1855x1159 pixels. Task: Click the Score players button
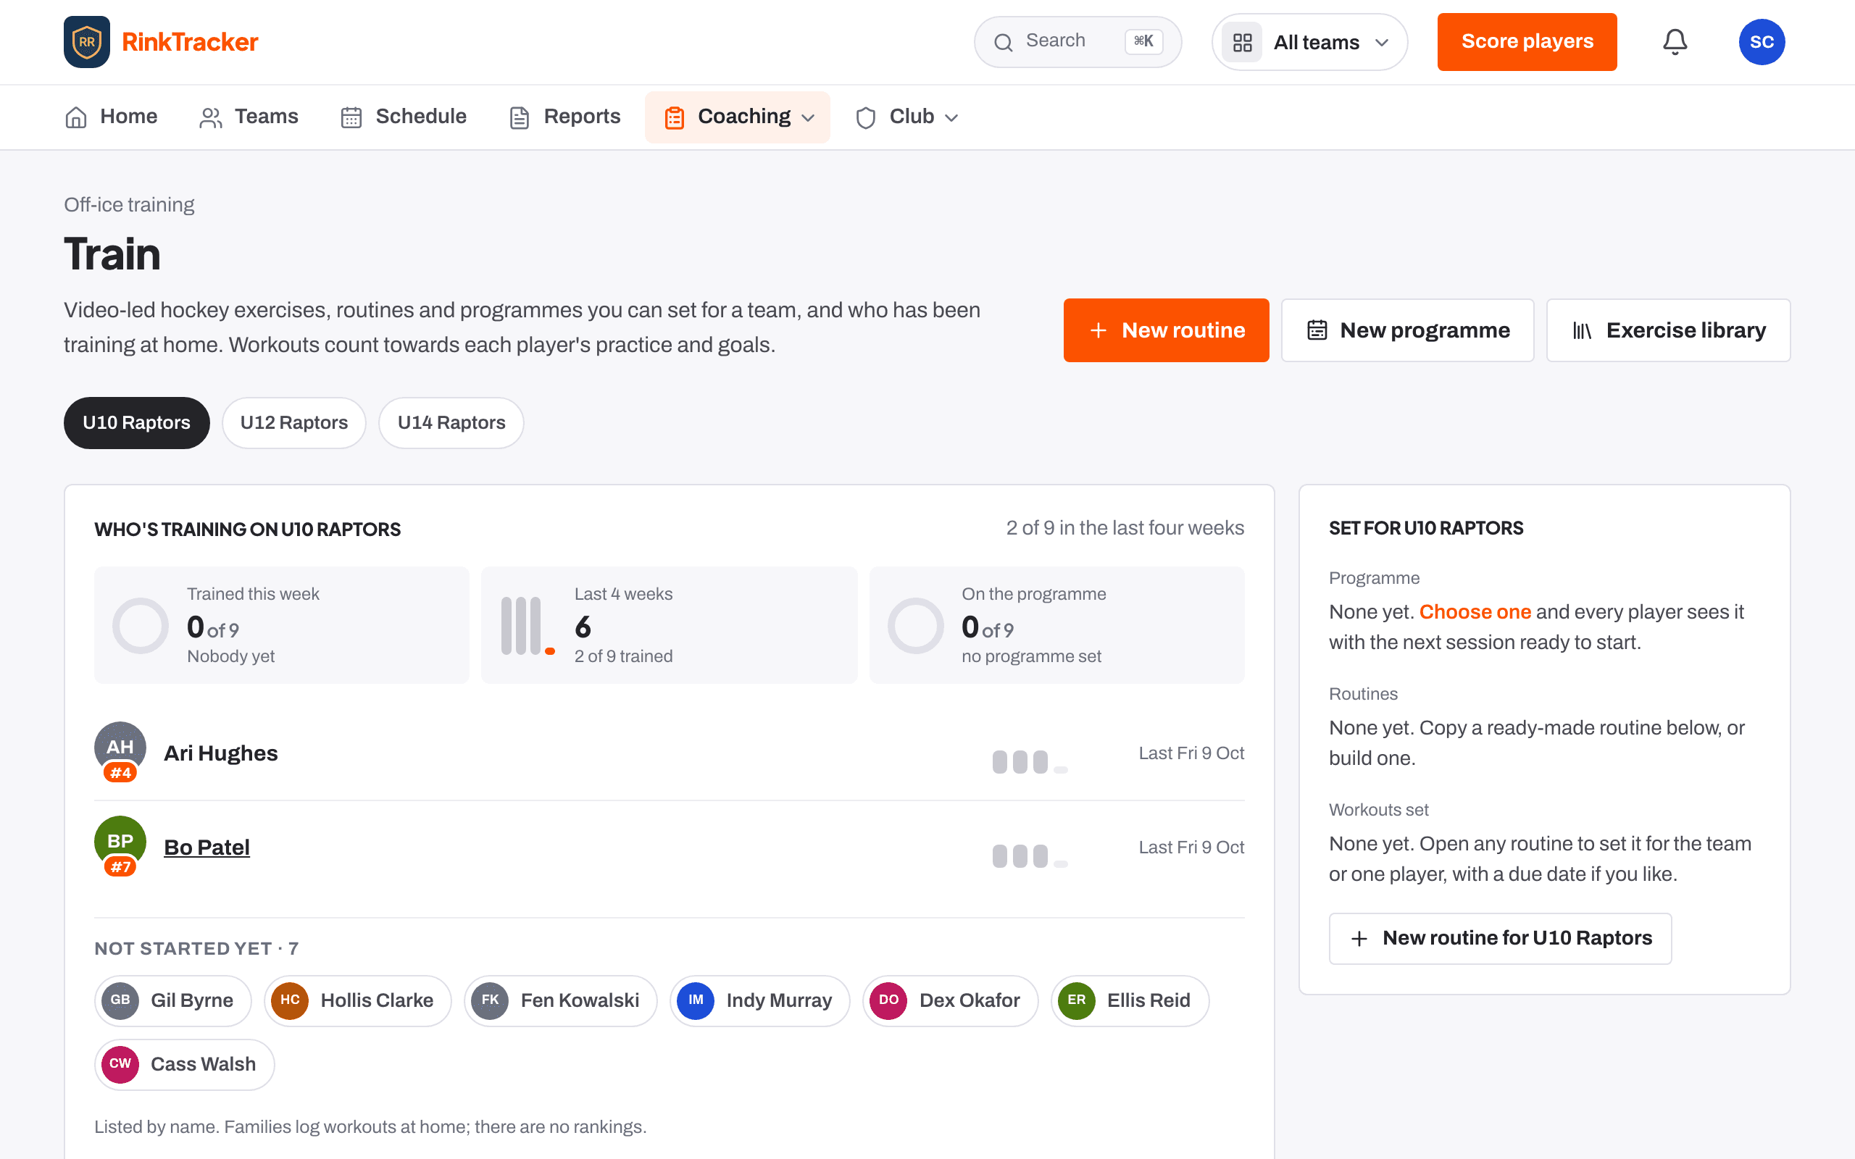pos(1527,41)
